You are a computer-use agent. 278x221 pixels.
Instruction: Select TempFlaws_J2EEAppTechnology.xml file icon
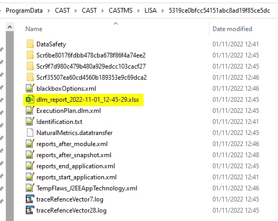pos(30,188)
